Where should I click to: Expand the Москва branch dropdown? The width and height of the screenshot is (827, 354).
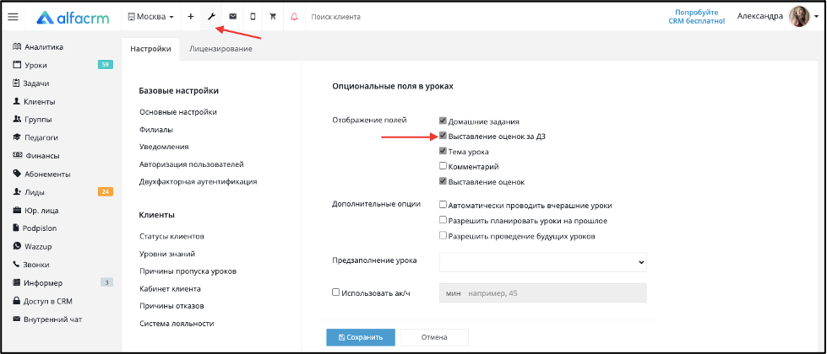151,17
